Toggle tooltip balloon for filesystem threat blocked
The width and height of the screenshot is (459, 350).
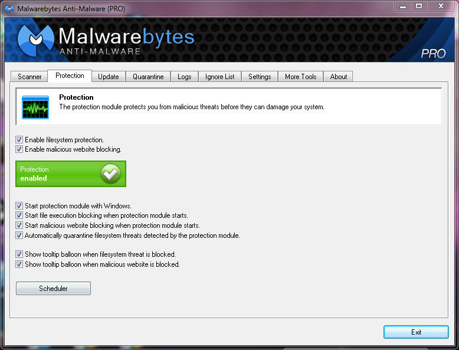[x=19, y=254]
